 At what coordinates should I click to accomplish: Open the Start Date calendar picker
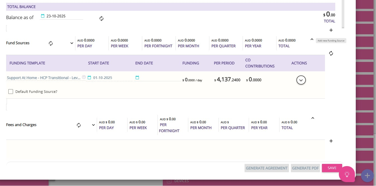[x=89, y=78]
